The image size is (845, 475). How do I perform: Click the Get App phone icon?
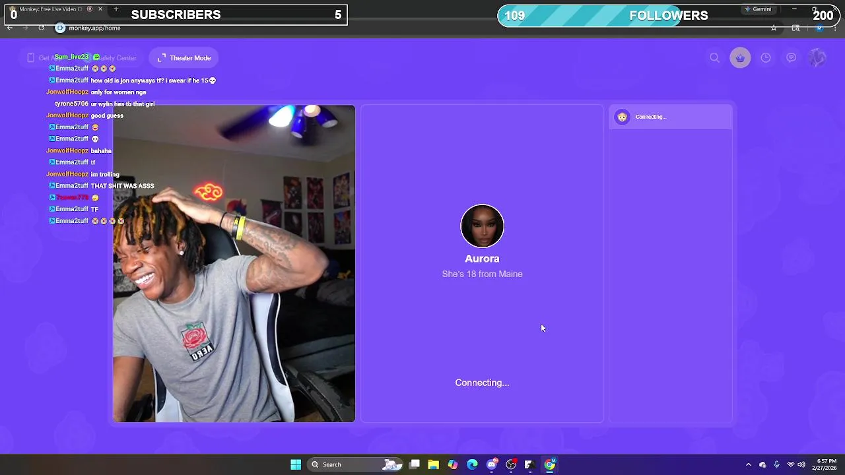coord(30,58)
